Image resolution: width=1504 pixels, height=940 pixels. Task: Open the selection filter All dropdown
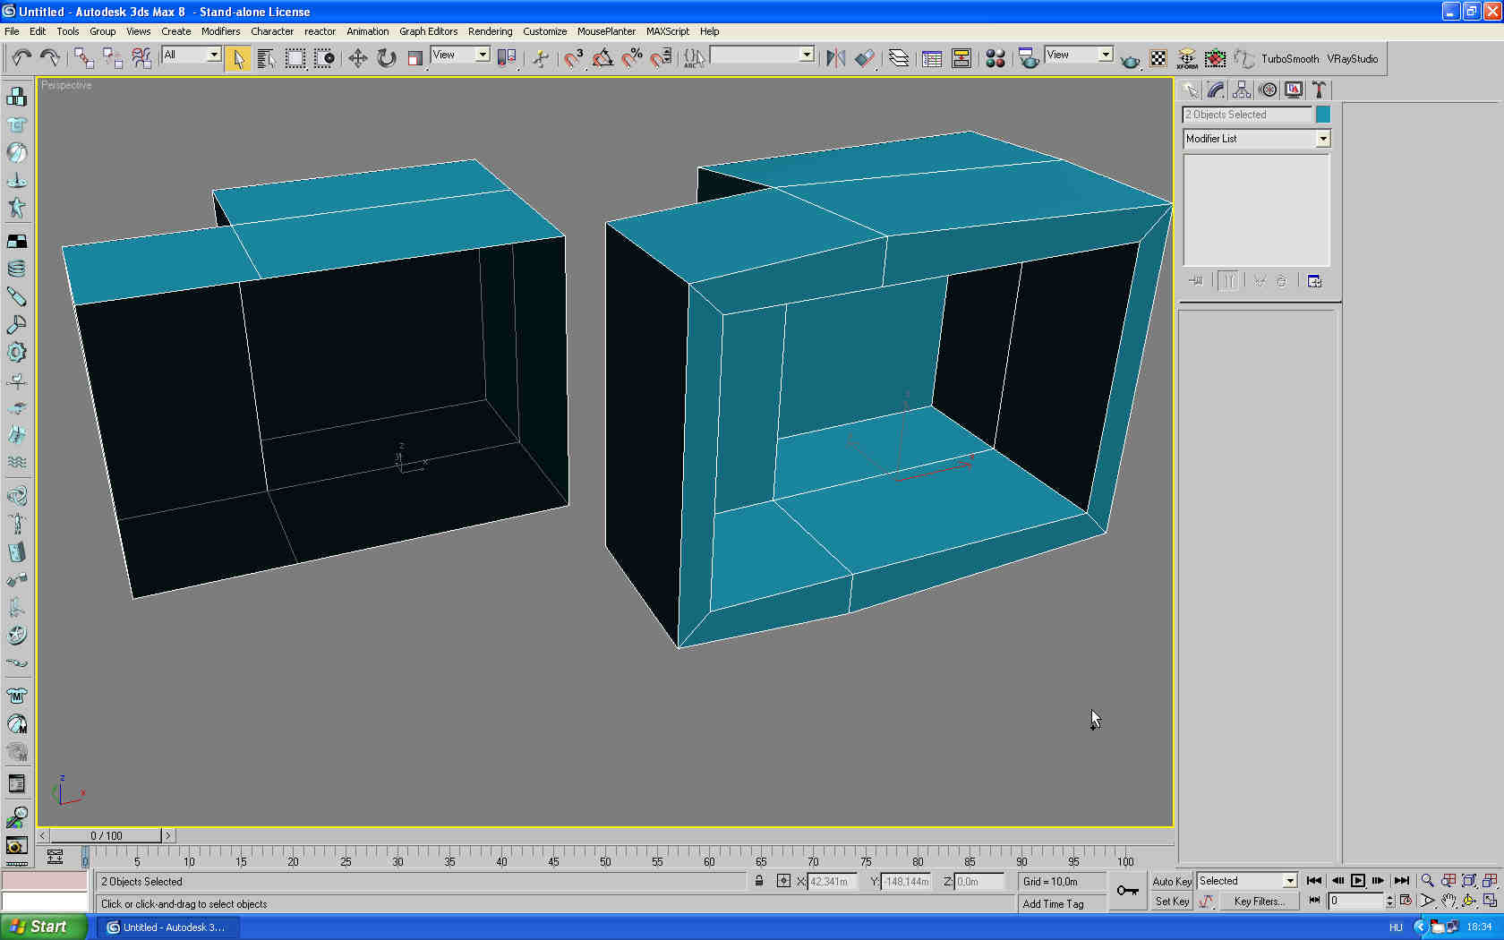click(214, 55)
